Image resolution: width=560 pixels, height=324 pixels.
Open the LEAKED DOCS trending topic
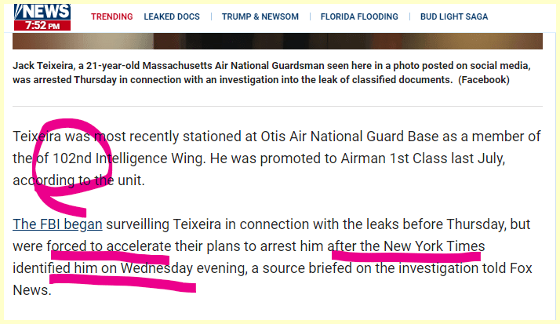(x=172, y=16)
